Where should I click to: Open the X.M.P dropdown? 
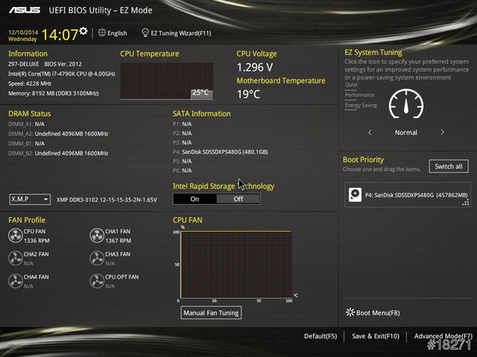(x=30, y=199)
